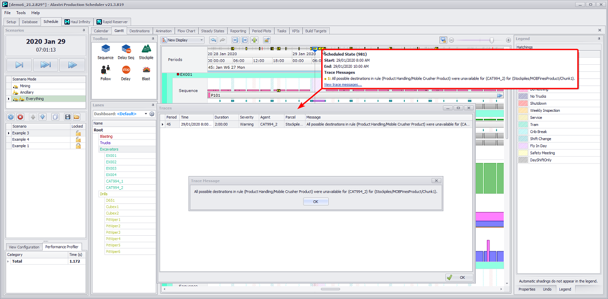This screenshot has height=299, width=608.
Task: Select the Delay Seq toolbox tool
Action: click(x=126, y=52)
